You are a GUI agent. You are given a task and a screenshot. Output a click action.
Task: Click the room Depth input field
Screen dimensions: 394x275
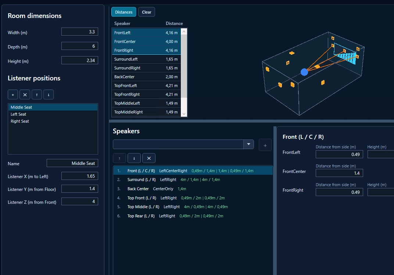(x=80, y=46)
